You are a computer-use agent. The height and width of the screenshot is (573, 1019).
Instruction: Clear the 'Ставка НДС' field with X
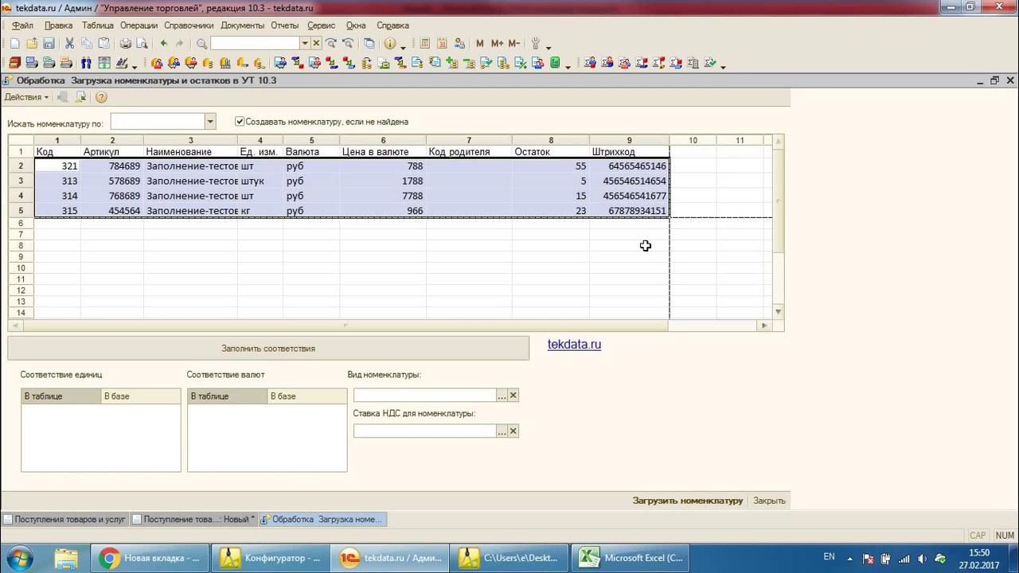point(513,431)
